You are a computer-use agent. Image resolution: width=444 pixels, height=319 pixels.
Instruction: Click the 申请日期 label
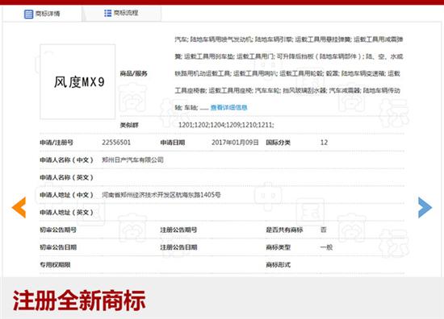pos(173,143)
